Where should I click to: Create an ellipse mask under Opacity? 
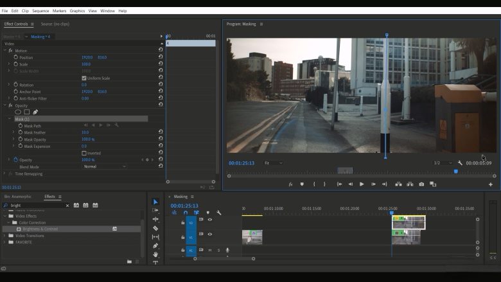point(18,112)
